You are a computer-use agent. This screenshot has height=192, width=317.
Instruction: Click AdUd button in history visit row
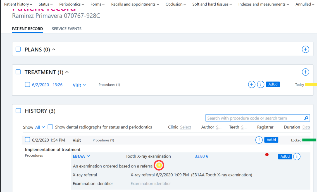tap(271, 140)
